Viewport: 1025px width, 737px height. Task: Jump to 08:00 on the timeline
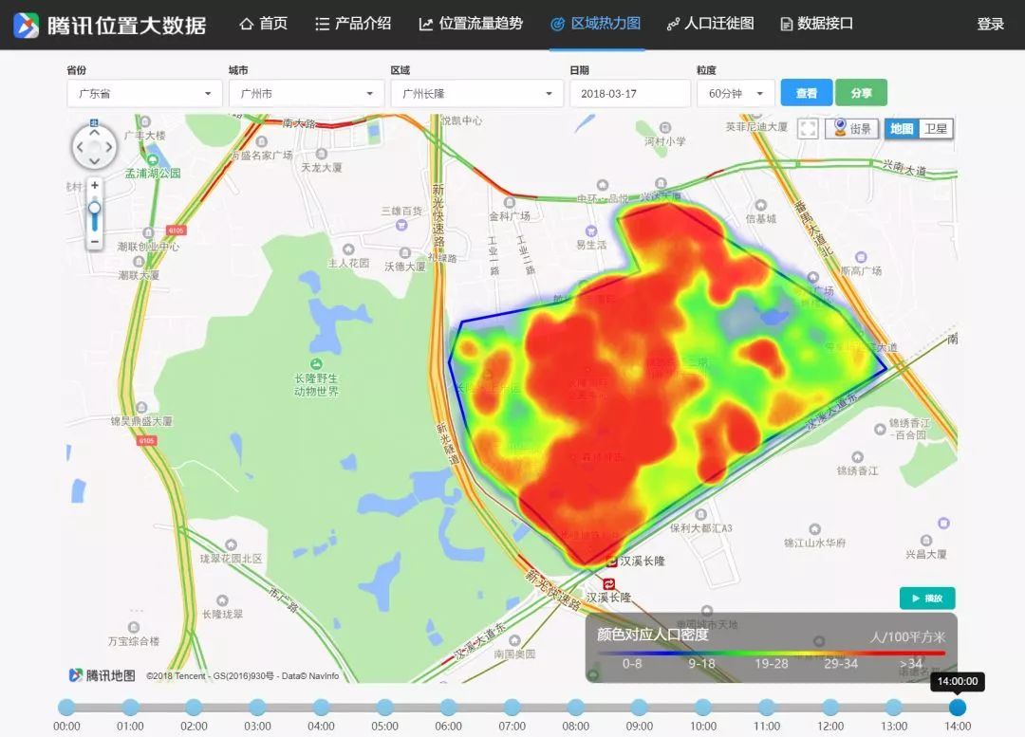pyautogui.click(x=576, y=708)
